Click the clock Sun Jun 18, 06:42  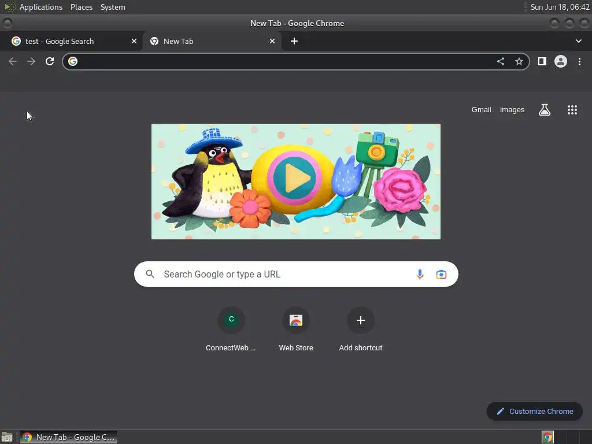click(x=560, y=7)
